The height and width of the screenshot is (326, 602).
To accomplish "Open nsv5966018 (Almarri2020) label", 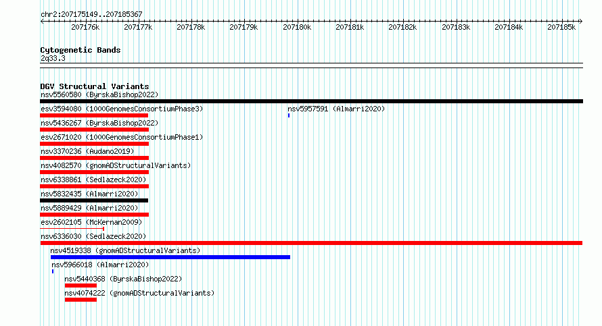I will (x=100, y=265).
